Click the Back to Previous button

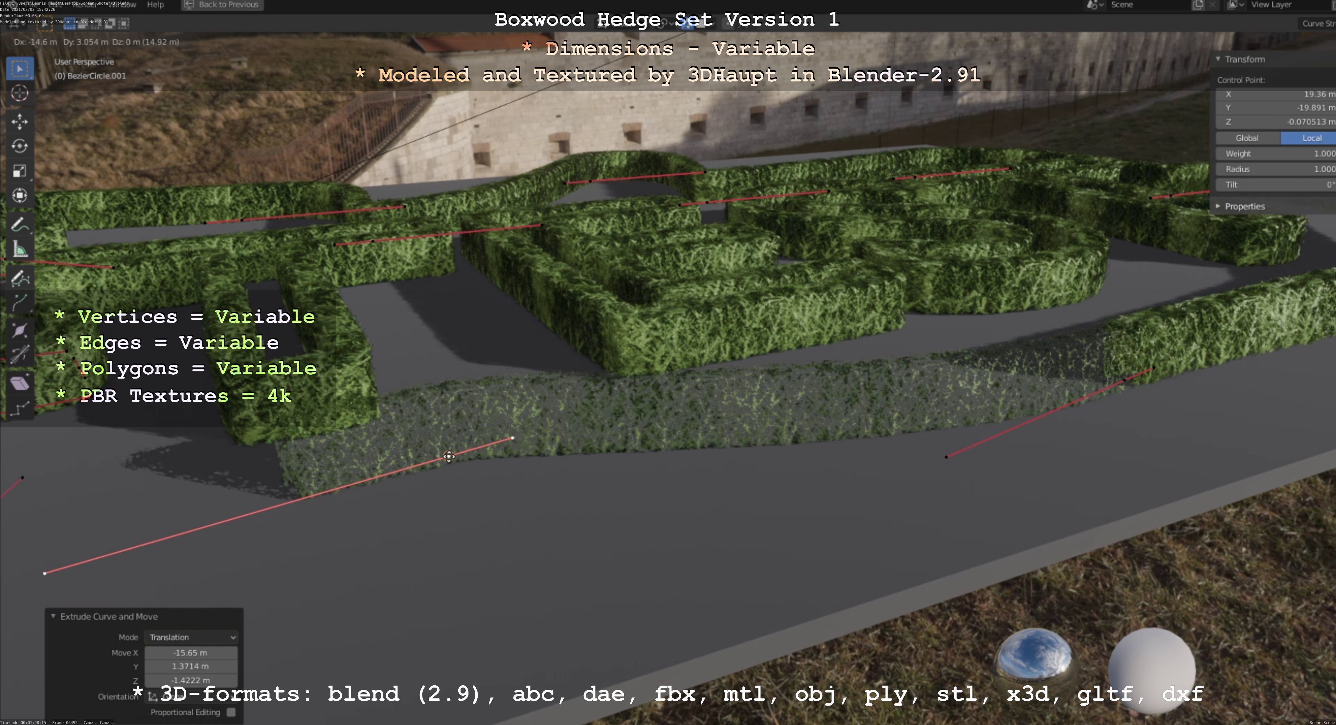coord(222,5)
